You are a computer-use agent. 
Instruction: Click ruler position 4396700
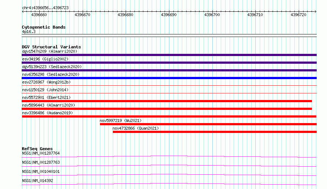click(x=212, y=15)
